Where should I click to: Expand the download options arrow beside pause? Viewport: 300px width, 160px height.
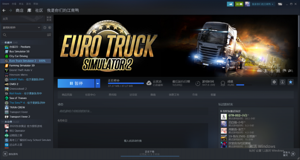[98, 83]
